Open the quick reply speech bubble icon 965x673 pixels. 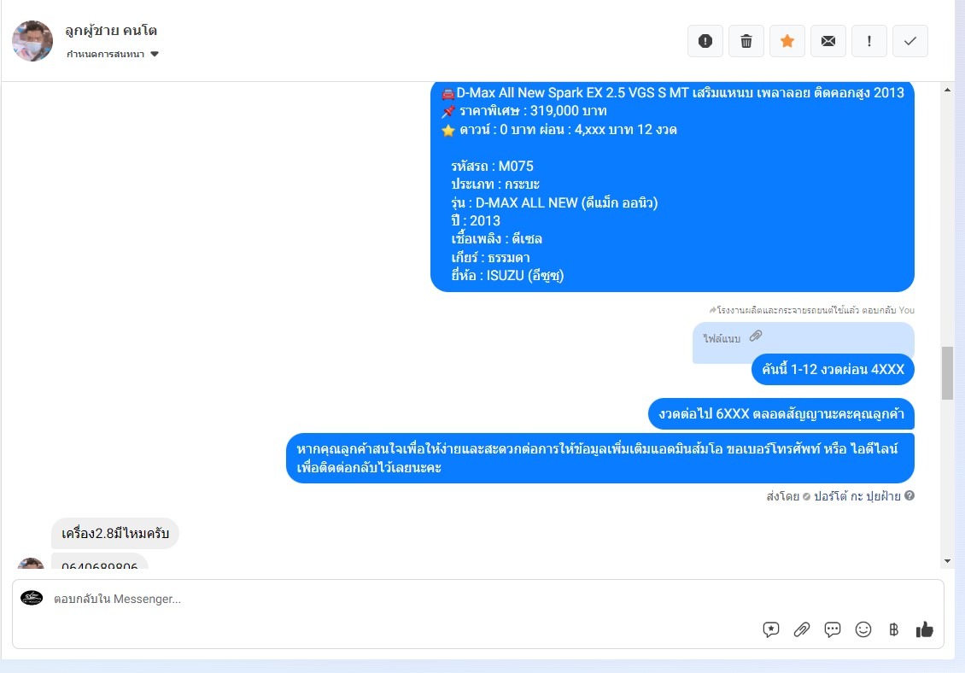click(832, 629)
